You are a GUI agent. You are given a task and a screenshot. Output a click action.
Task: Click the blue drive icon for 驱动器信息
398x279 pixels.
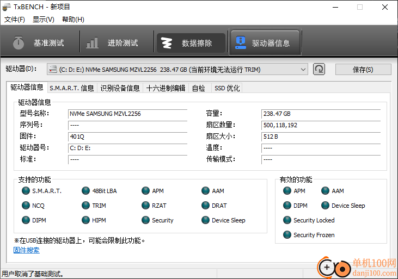point(240,42)
